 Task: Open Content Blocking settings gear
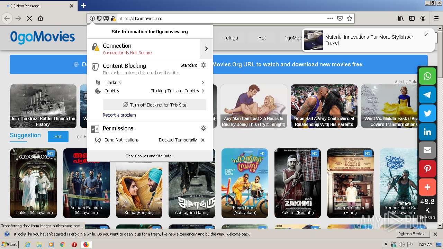coord(204,65)
